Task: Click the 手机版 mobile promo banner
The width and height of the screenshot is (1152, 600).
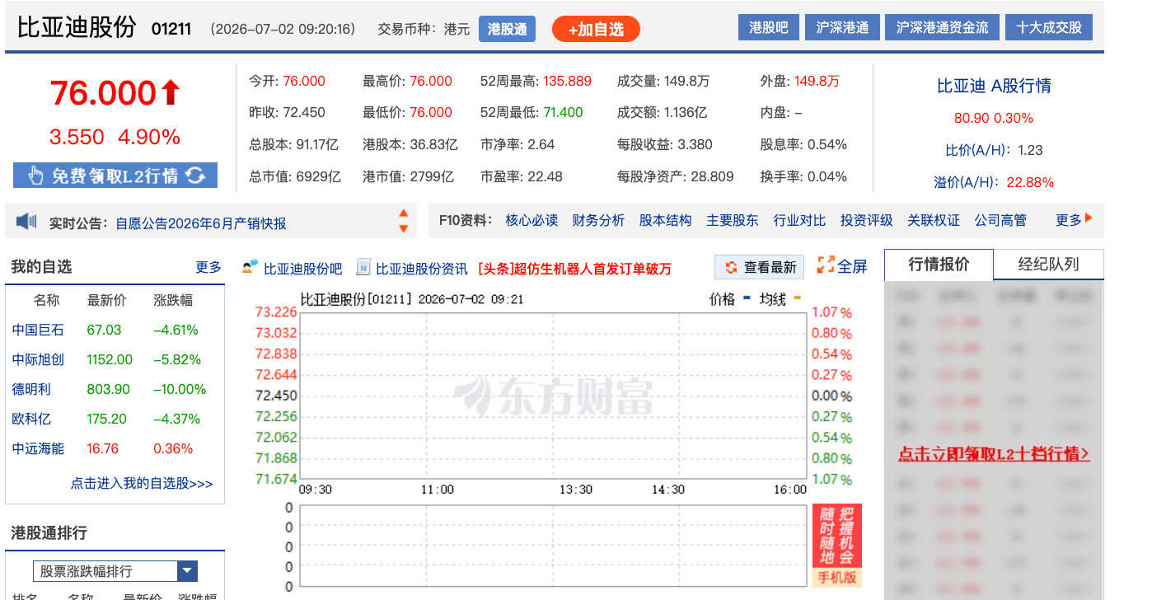Action: (x=837, y=546)
